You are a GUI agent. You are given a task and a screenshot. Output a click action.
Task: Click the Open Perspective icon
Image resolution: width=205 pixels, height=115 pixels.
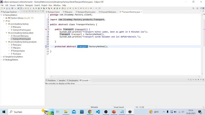coord(198,8)
